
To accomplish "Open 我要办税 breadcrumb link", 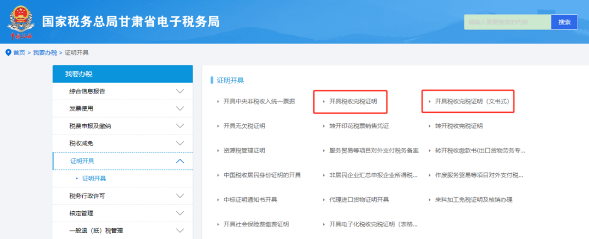I will pos(45,52).
